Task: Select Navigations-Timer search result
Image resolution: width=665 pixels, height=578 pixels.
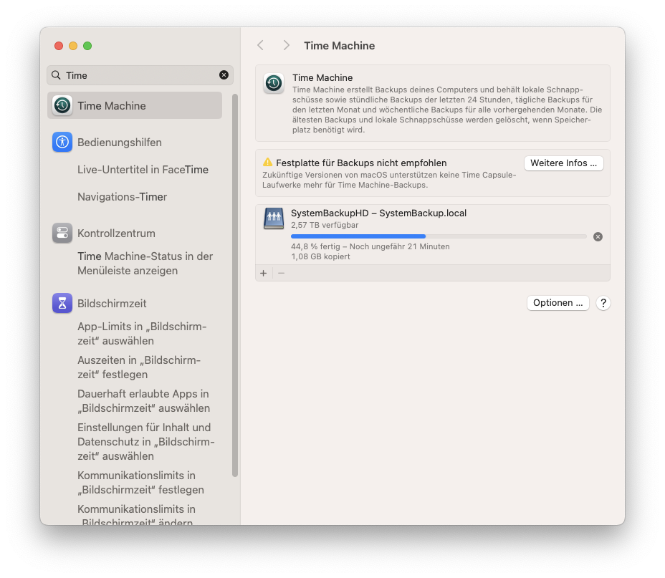Action: [x=122, y=197]
